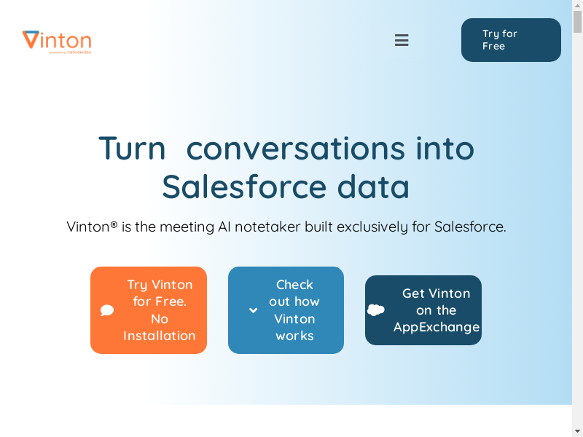Click the 'powered by nativevideo' tagline

70,52
